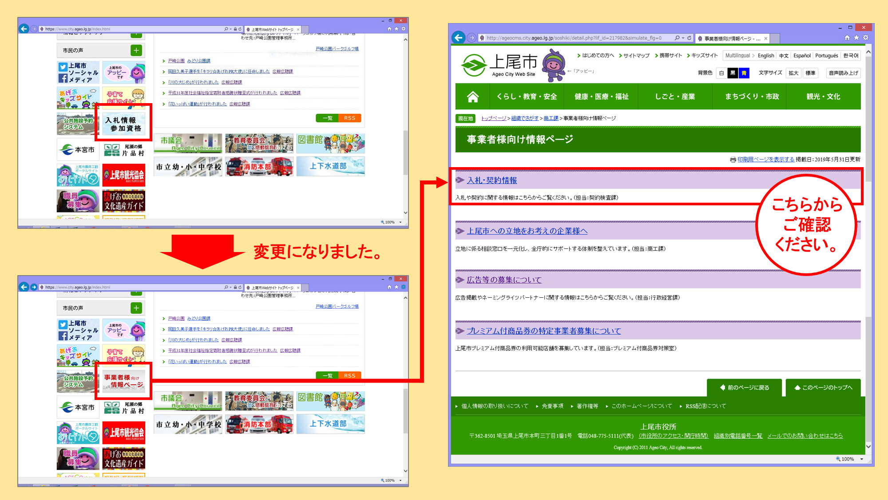Click 職員募集 banner in bottom-left window

coord(78,458)
